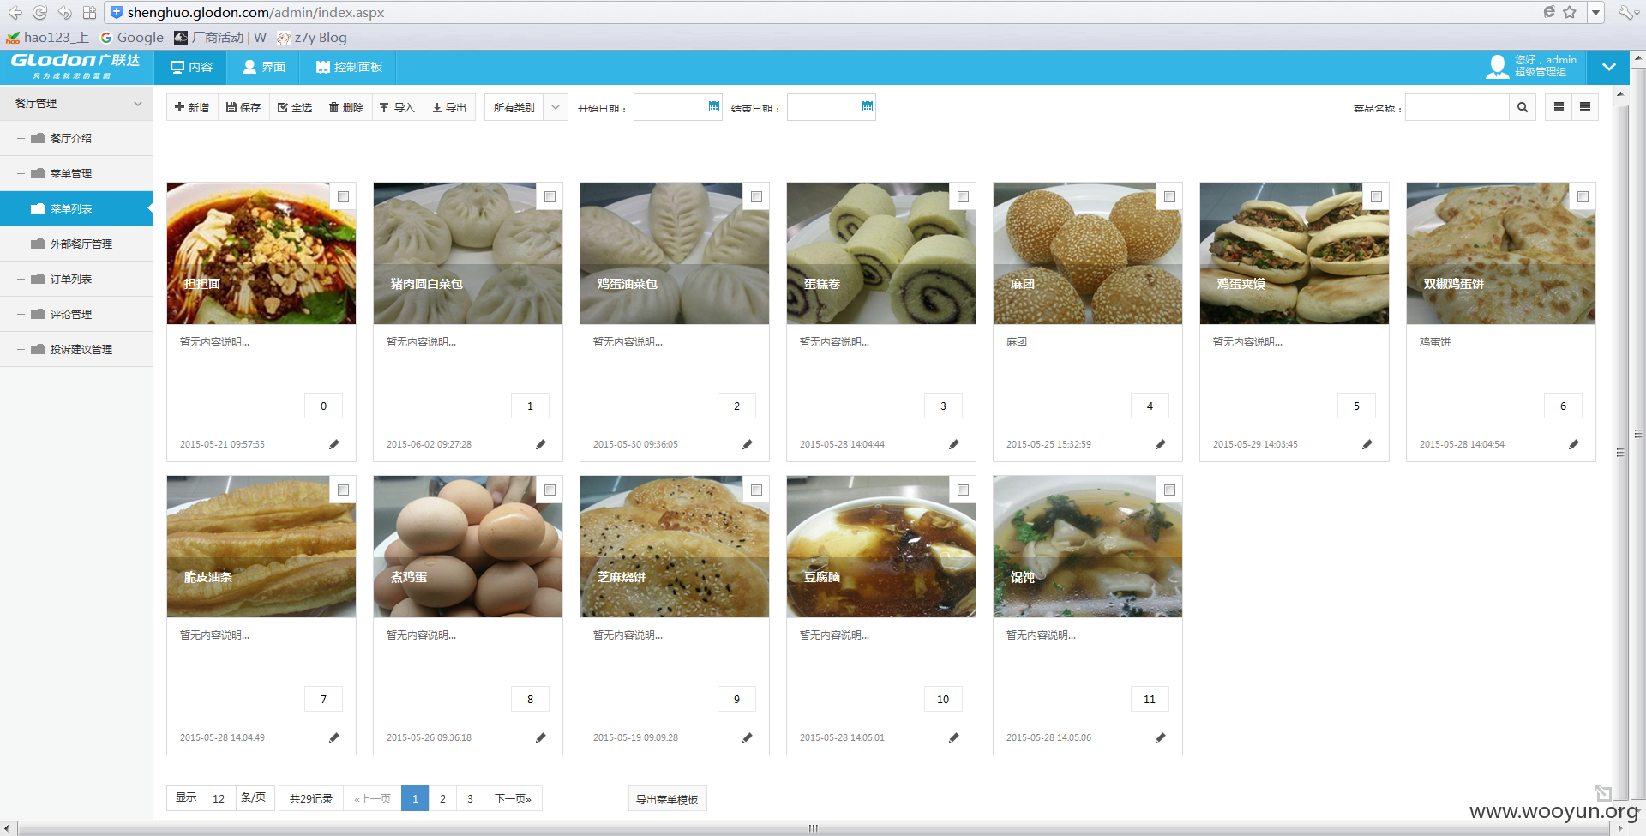
Task: Click the 馄饨 dish thumbnail image
Action: [x=1087, y=546]
